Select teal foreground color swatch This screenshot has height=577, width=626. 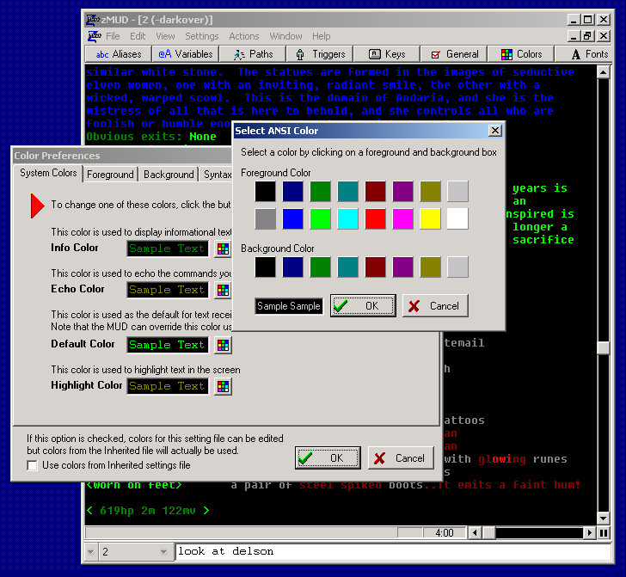tap(347, 191)
